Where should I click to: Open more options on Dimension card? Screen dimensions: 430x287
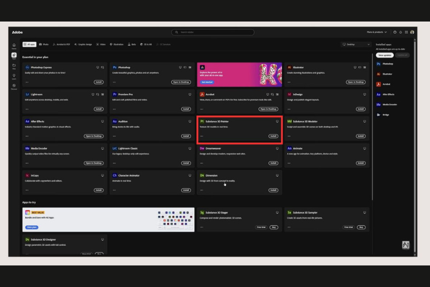[x=202, y=190]
